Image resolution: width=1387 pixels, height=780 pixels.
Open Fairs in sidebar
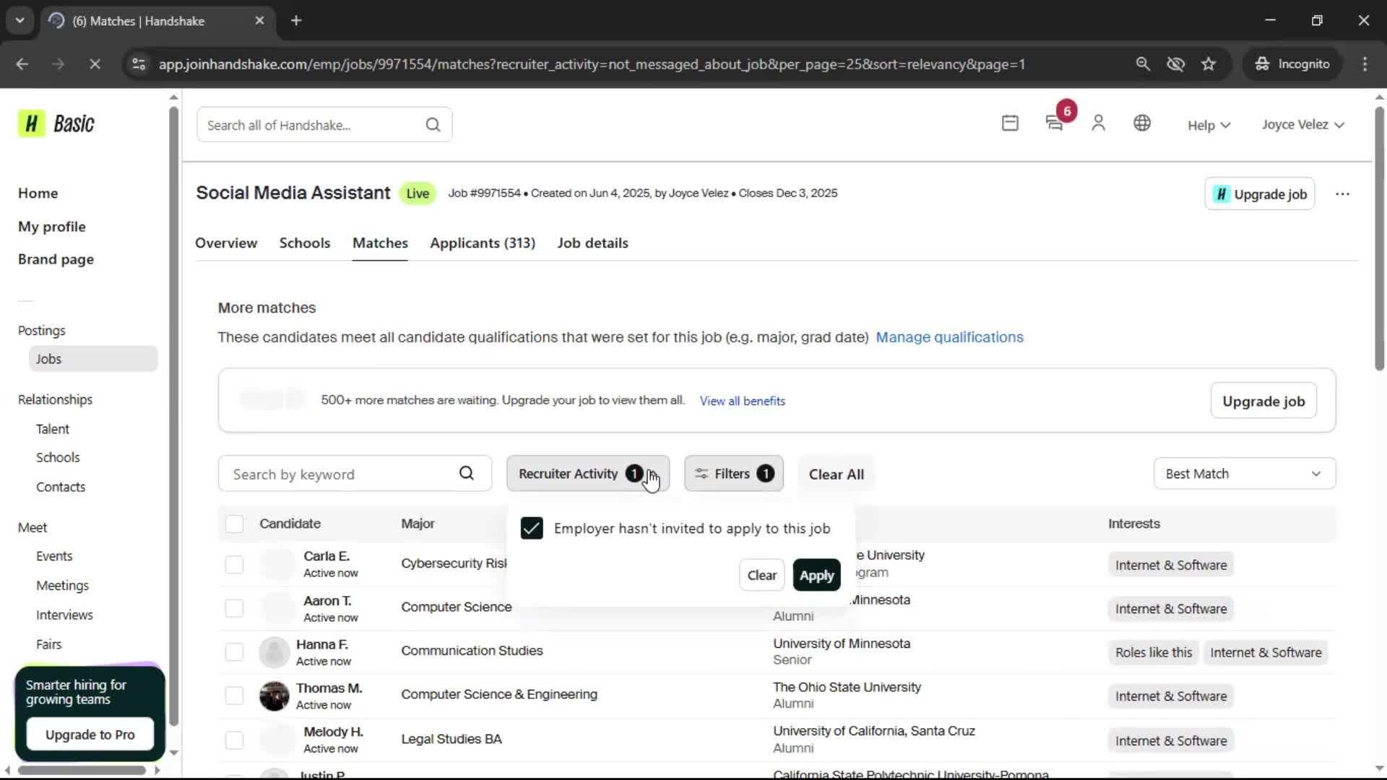click(x=48, y=645)
